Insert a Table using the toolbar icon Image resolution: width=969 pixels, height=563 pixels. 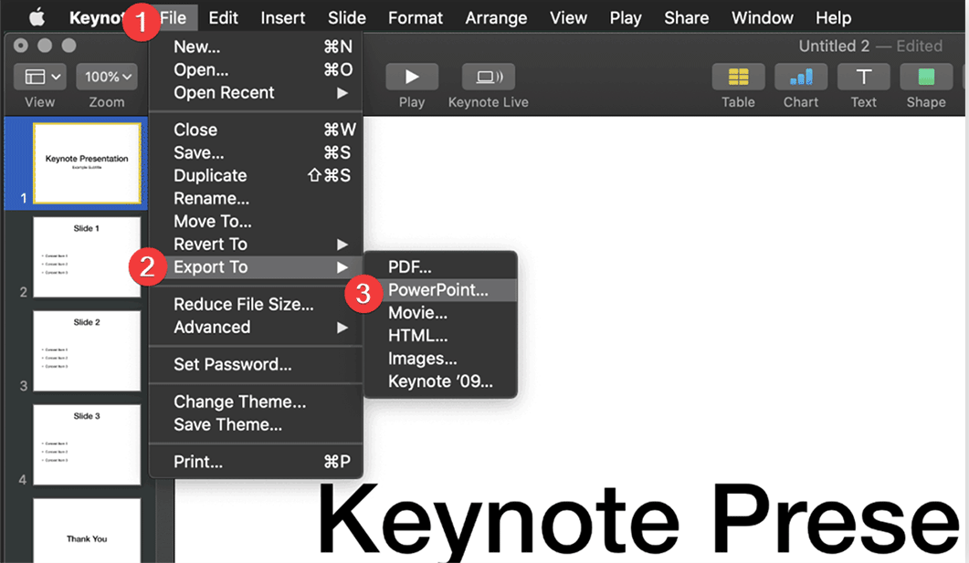click(x=738, y=77)
